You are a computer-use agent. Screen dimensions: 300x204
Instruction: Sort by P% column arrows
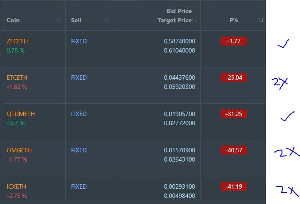(x=261, y=20)
